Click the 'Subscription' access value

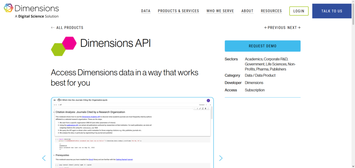tap(255, 90)
